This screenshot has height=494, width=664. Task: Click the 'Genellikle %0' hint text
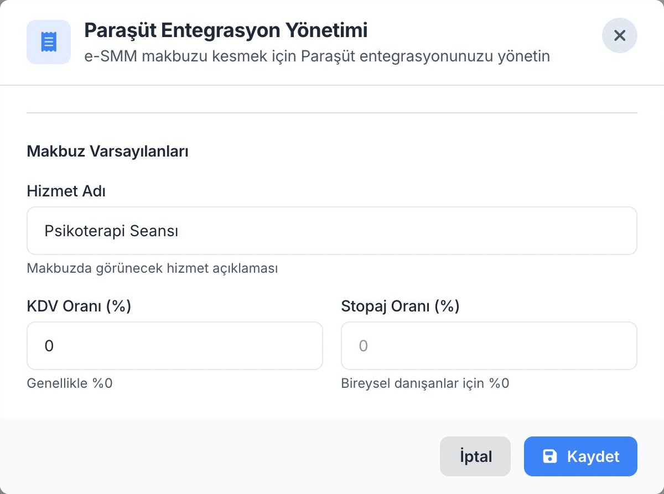[x=70, y=383]
